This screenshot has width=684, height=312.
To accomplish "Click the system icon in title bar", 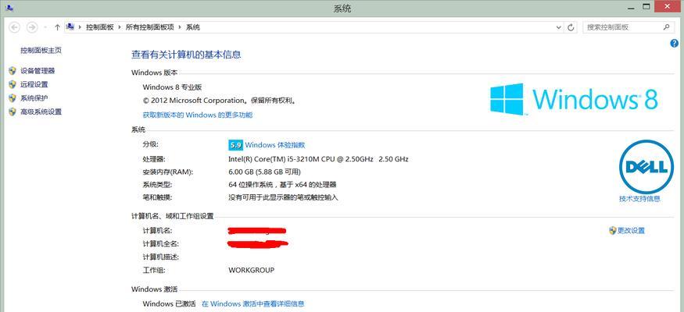I will pos(9,7).
